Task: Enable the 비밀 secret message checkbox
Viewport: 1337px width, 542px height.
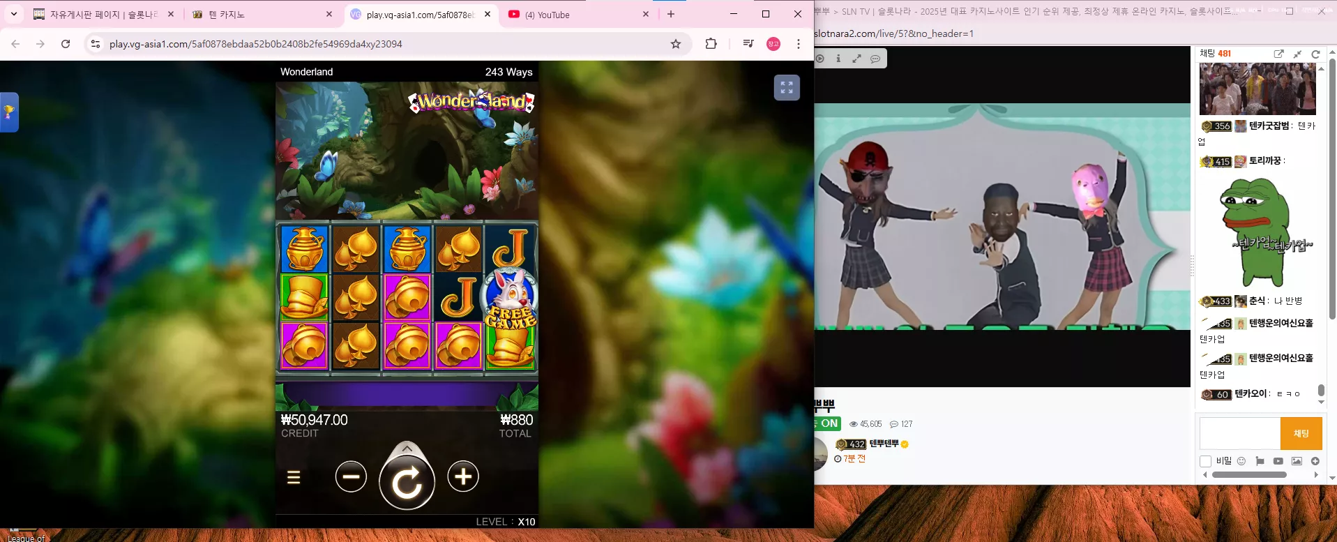Action: 1205,461
